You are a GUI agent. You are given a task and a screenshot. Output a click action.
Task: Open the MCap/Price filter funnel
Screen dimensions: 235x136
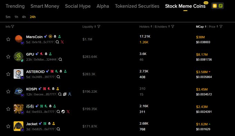point(221,26)
